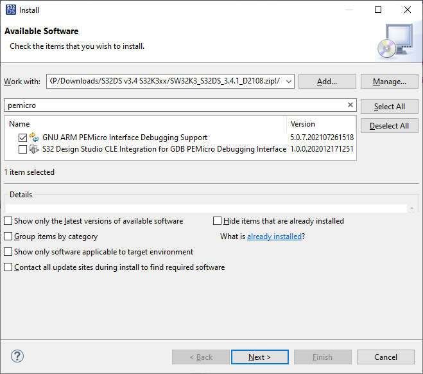Clear the pemicro filter text

pyautogui.click(x=350, y=105)
